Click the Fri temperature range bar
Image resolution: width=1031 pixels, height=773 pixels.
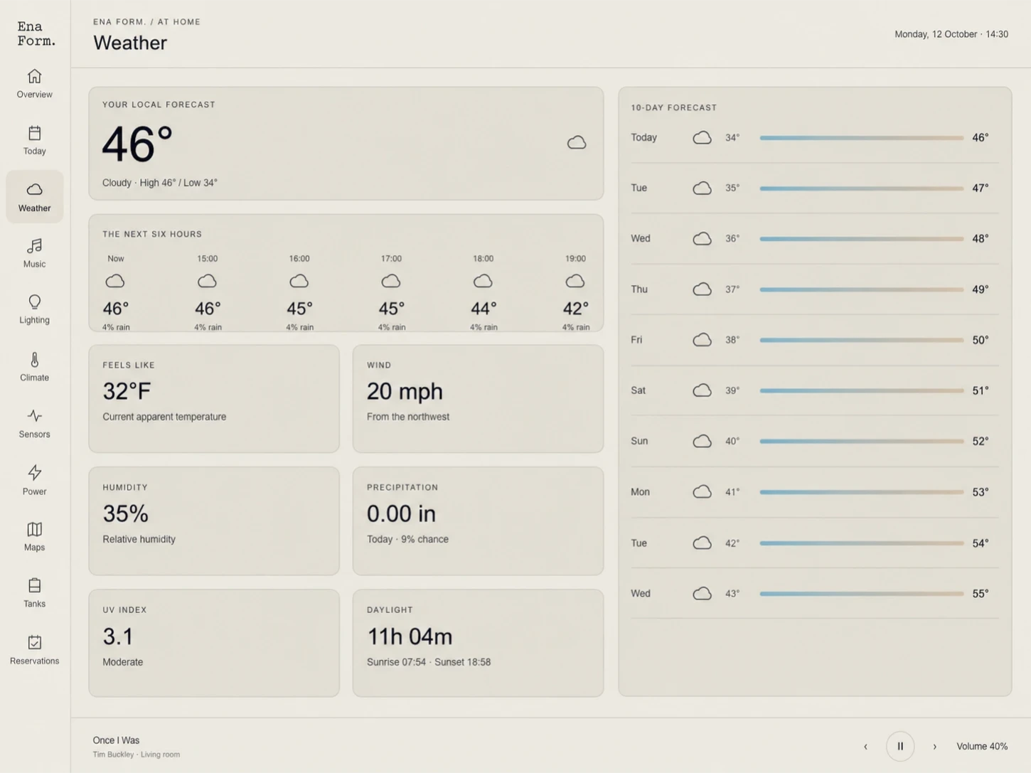coord(861,340)
